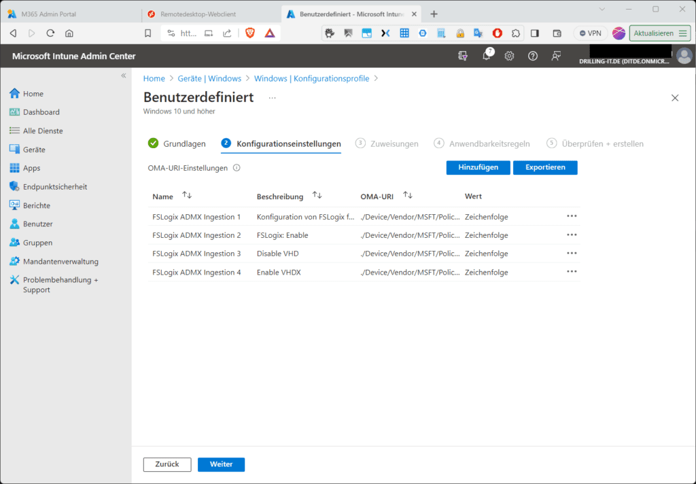The image size is (696, 484).
Task: Open feedback icon in header
Action: click(556, 56)
